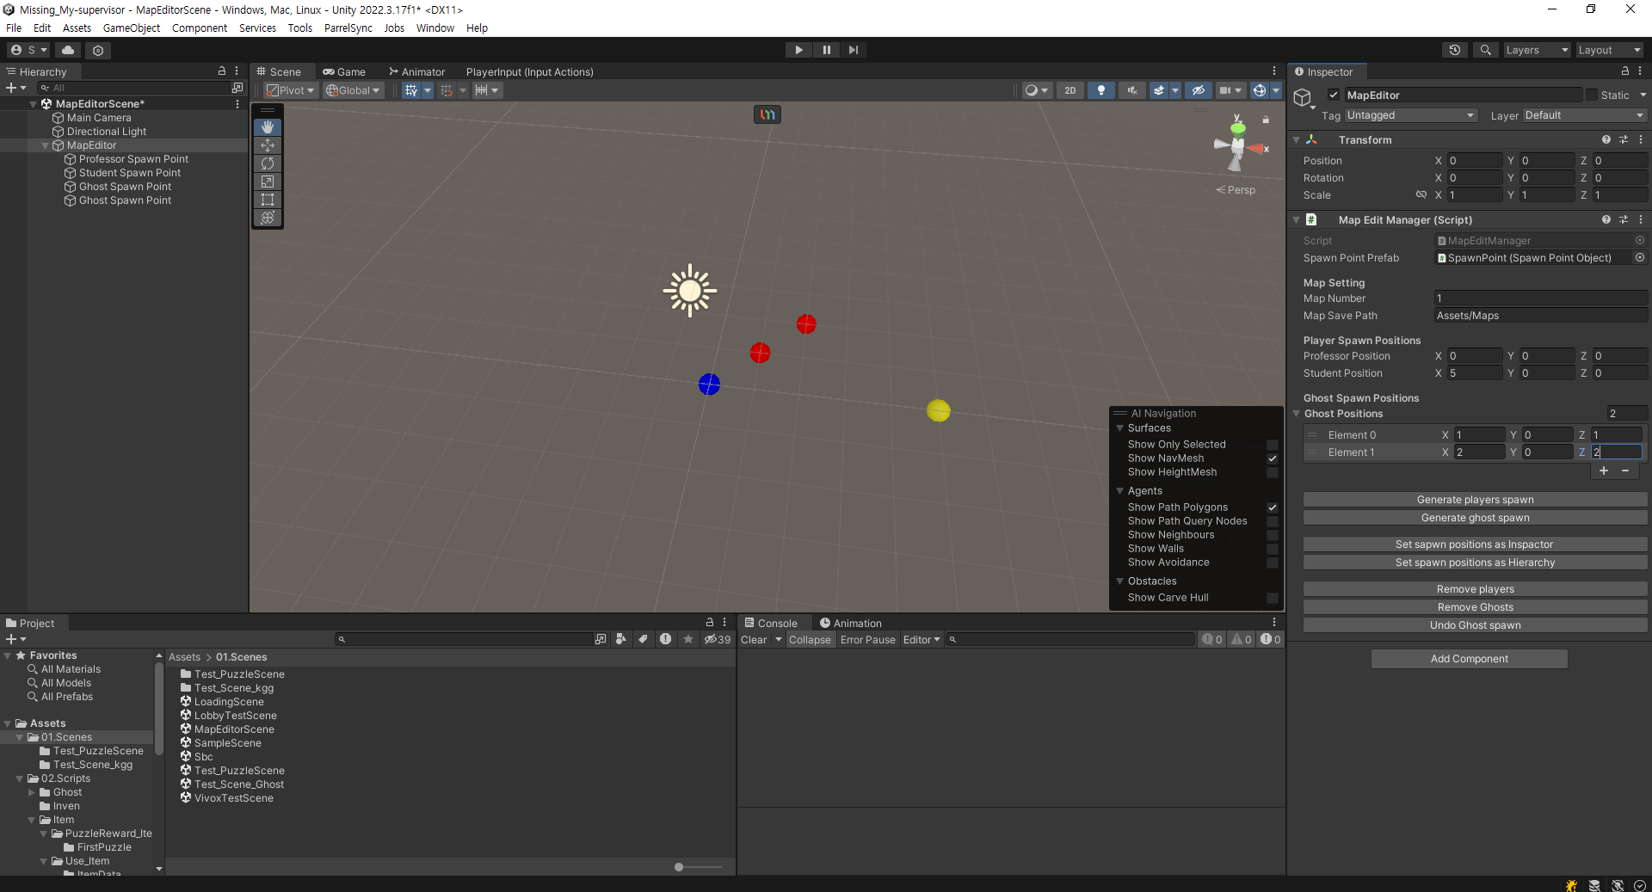Select the combined Transform tool
Image resolution: width=1652 pixels, height=892 pixels.
[x=268, y=218]
